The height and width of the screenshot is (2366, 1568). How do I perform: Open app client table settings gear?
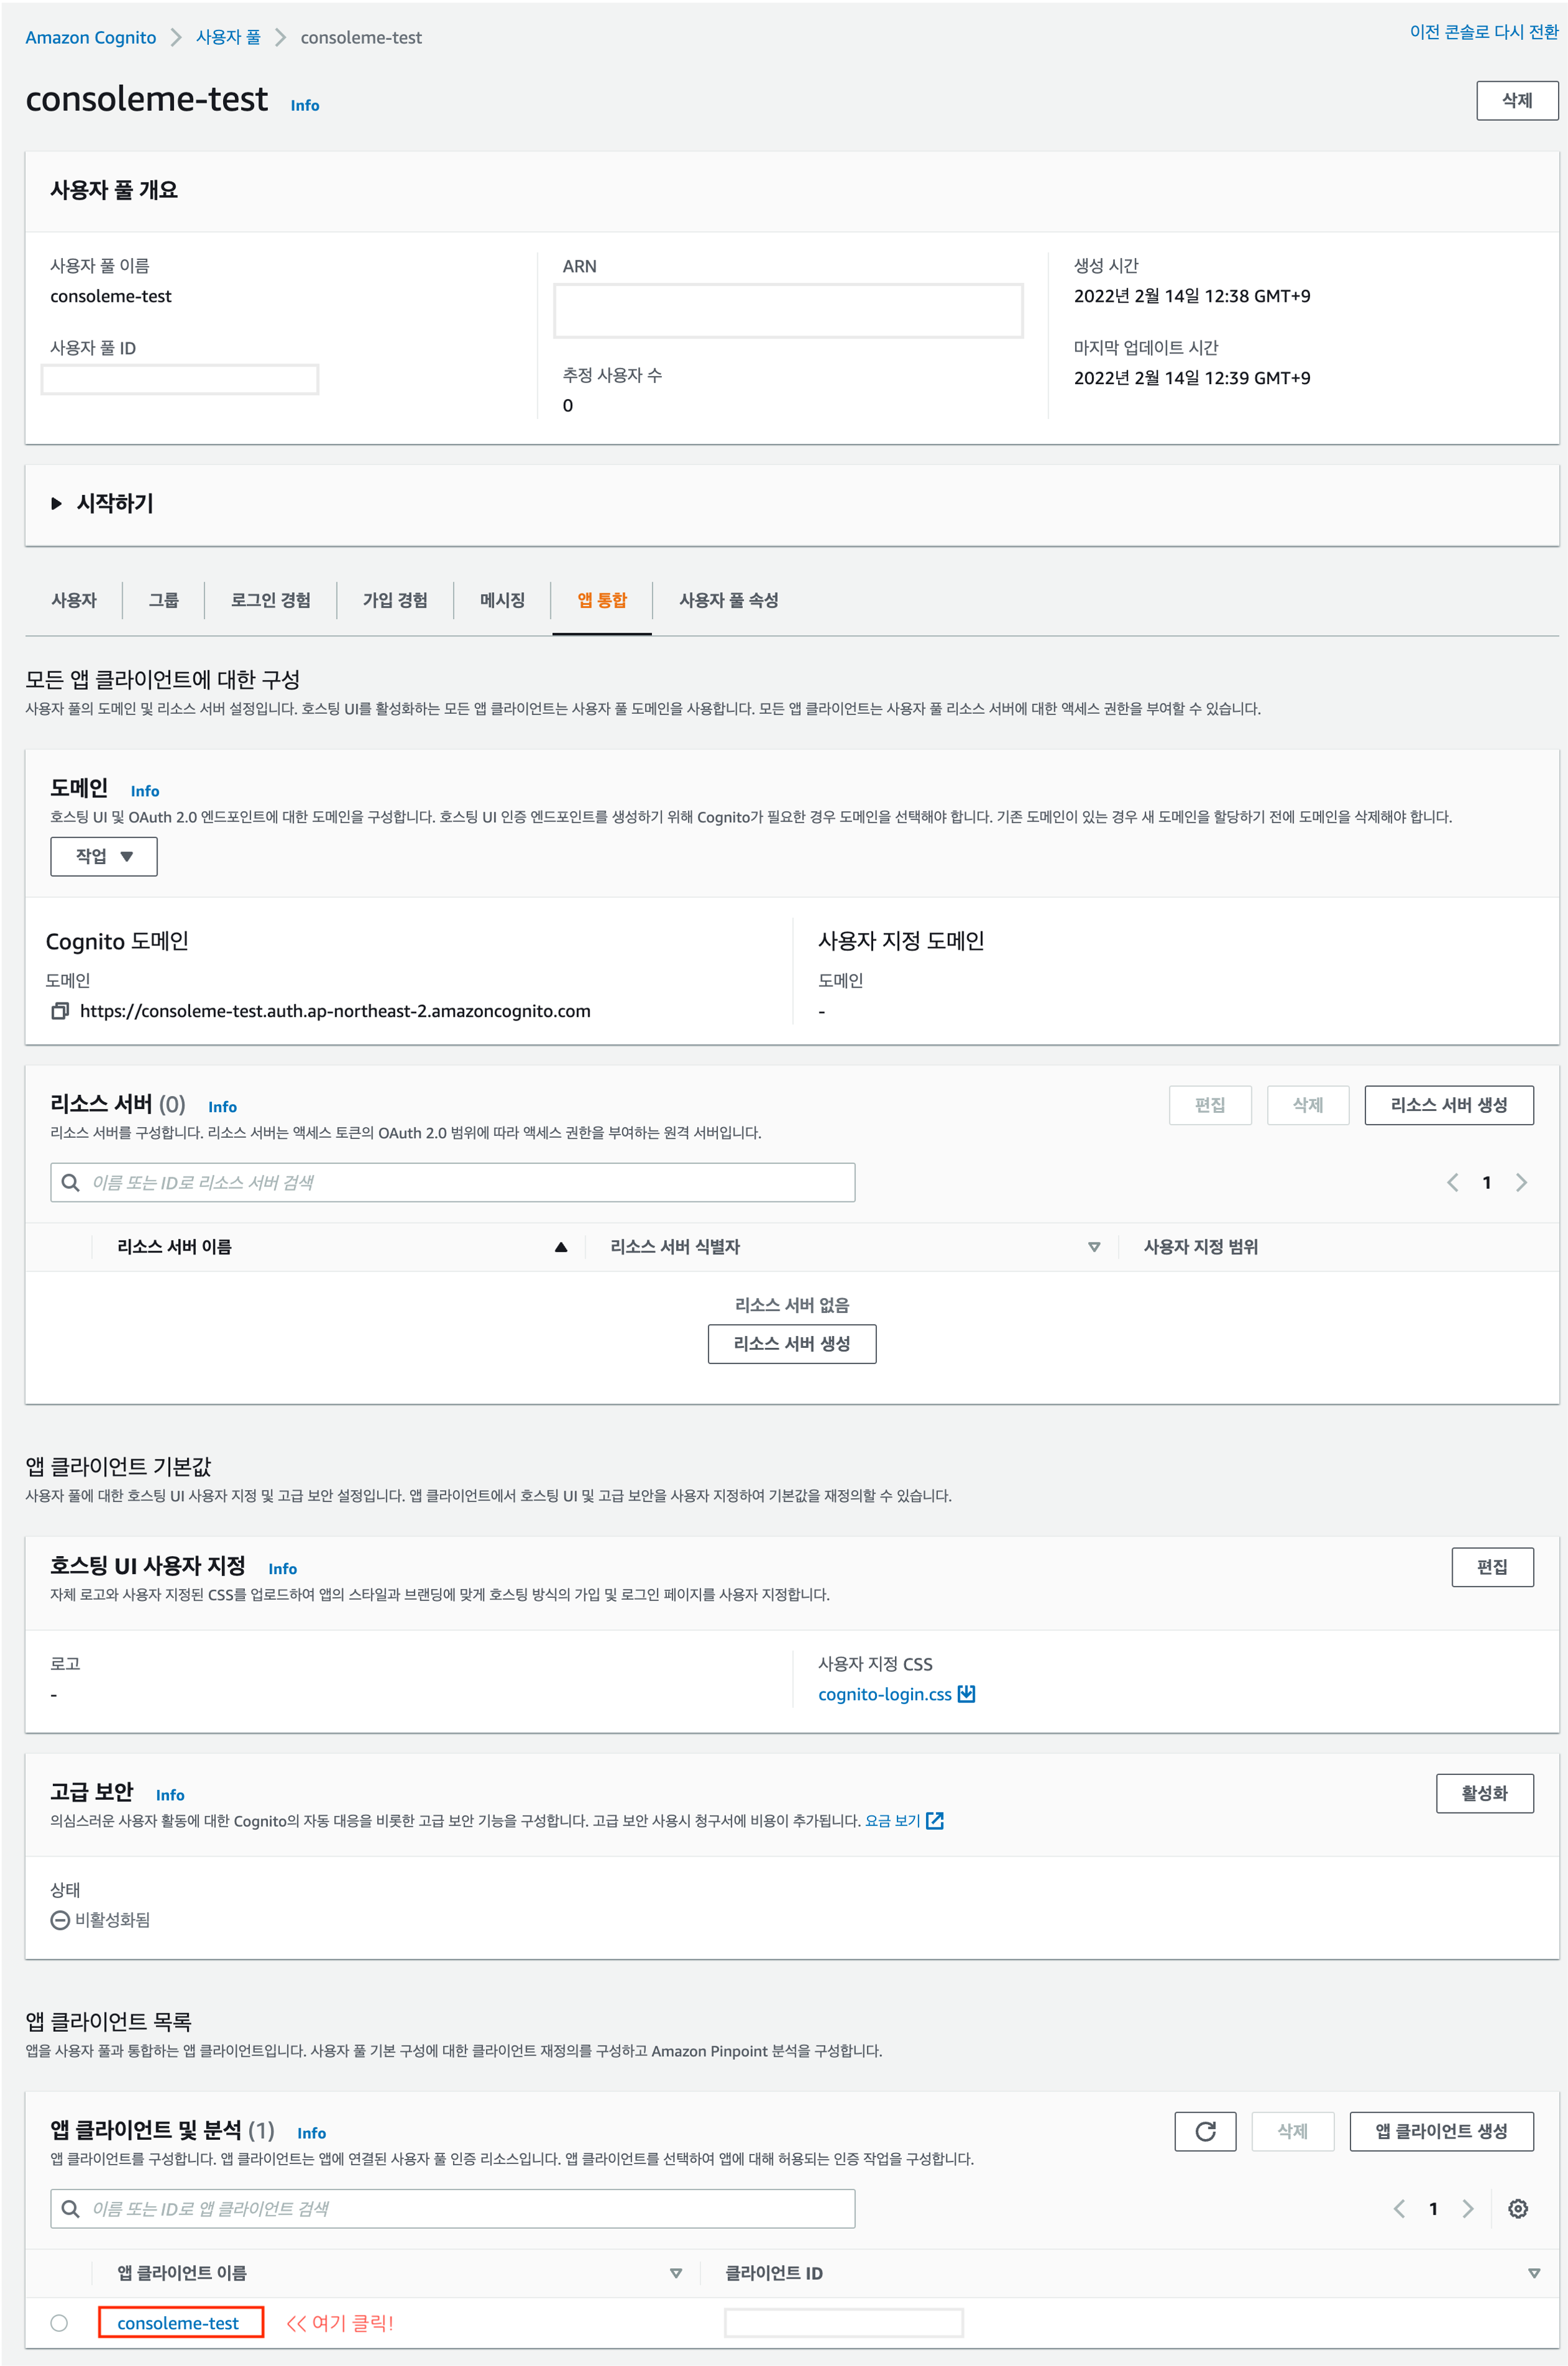(1517, 2208)
